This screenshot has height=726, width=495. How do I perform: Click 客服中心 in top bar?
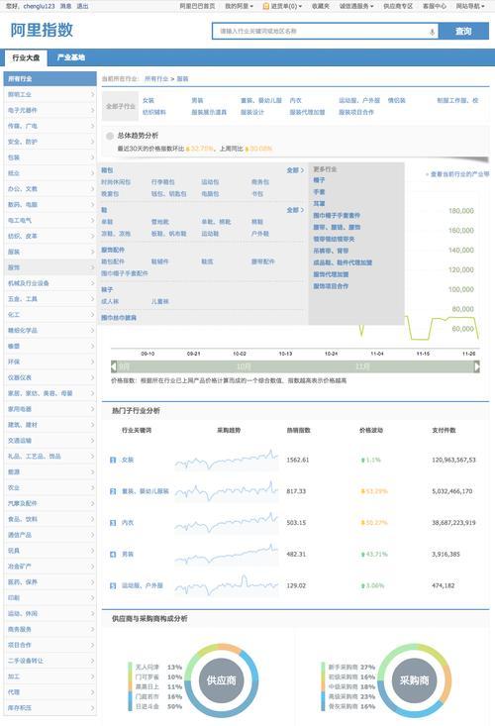click(x=435, y=6)
